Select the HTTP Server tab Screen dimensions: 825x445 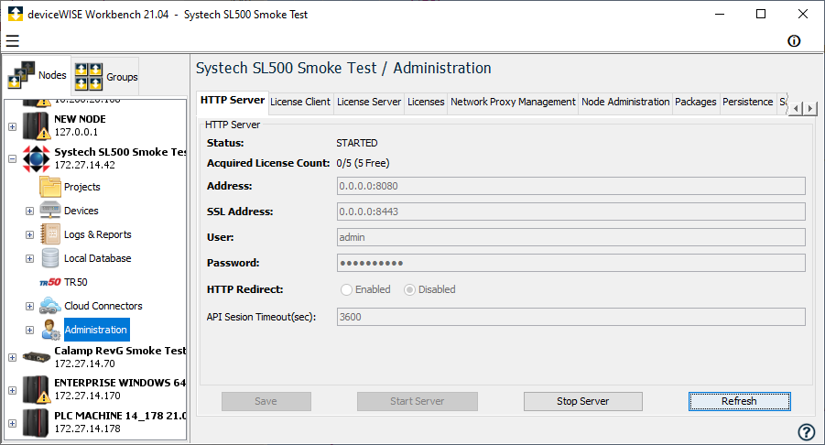coord(233,101)
